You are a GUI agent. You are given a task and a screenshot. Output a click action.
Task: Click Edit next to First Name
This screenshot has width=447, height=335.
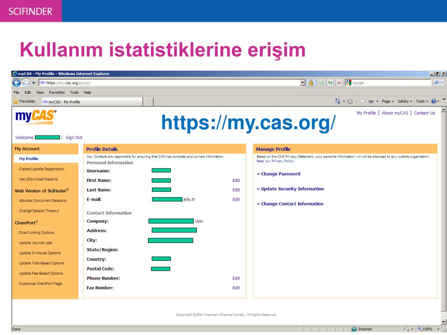pos(236,180)
